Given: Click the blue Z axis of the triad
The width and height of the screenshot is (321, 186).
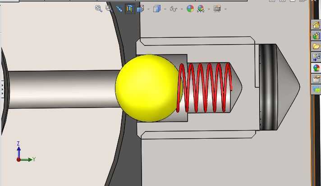Looking at the screenshot, I should point(18,152).
